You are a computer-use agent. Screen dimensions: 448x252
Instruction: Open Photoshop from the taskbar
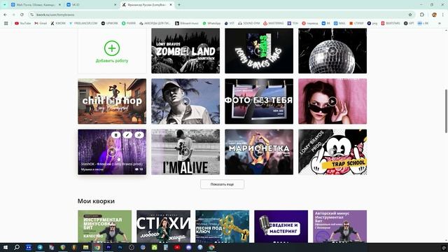click(120, 247)
